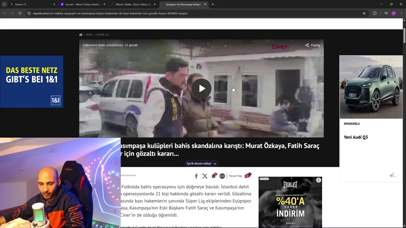406x228 pixels.
Task: Click the DHA logo on video
Action: point(280,47)
